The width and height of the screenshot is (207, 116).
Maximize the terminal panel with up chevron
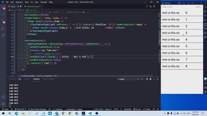(154, 79)
